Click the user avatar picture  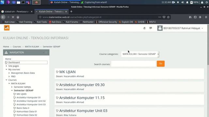click(x=160, y=28)
